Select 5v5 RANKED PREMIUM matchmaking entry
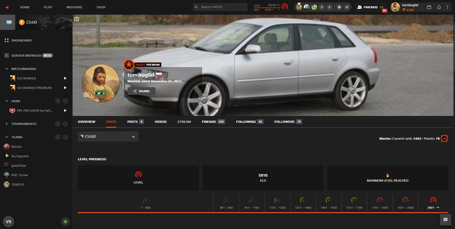Screen dimensions: 455x229 (x=34, y=88)
